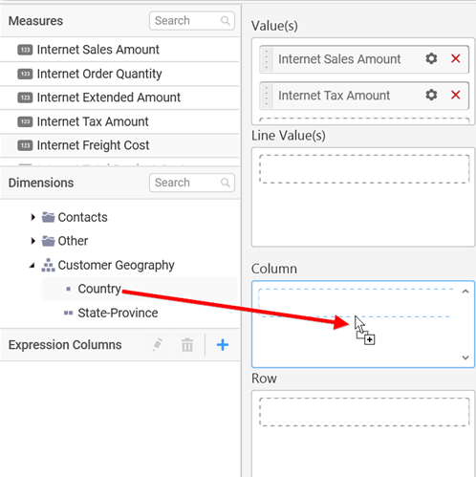Viewport: 476px width, 477px height.
Task: Expand the Other folder
Action: pyautogui.click(x=32, y=241)
